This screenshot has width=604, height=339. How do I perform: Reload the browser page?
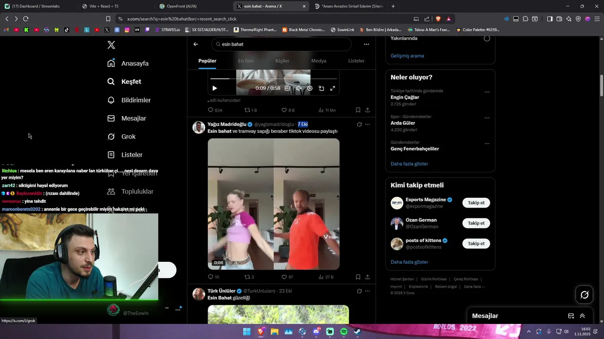click(x=25, y=19)
